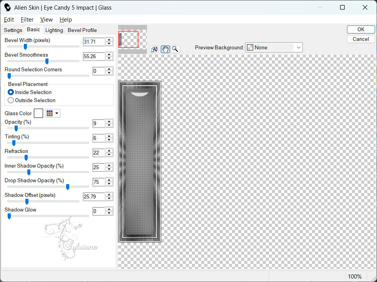Screen dimensions: 377x282
Task: Select Inside Selection bevel placement
Action: click(30, 92)
